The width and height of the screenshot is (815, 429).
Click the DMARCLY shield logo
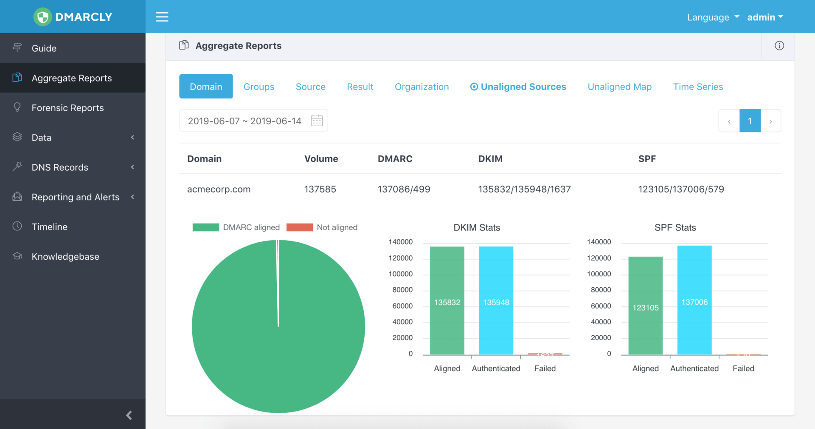pos(42,17)
